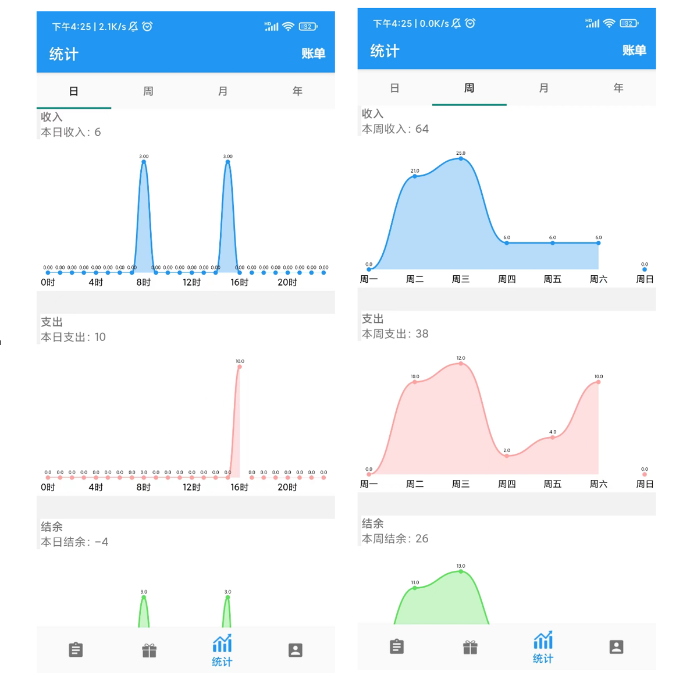Open clipboard bills icon on right screen
This screenshot has height=693, width=683.
point(397,646)
